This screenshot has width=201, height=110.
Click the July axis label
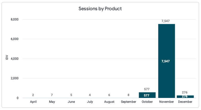click(90, 102)
